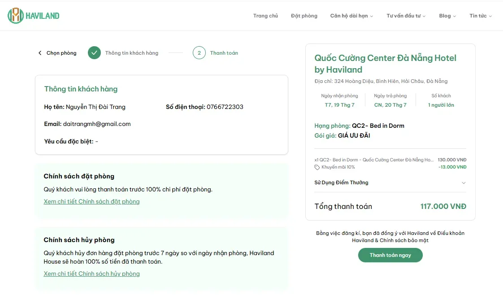Viewport: 503px width, 295px height.
Task: Click the Chính sách đặt phòng heading
Action: [x=79, y=176]
